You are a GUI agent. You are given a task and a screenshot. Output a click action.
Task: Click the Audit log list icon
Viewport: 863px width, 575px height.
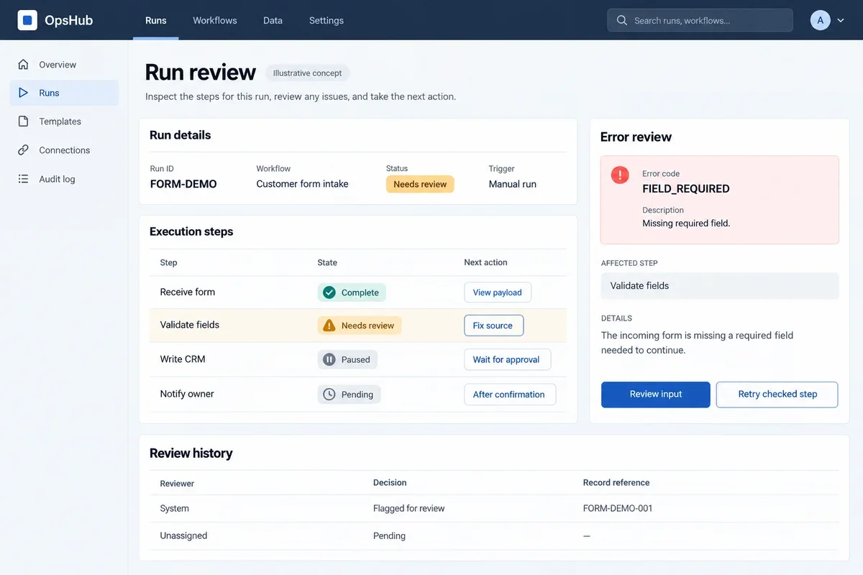pos(24,179)
